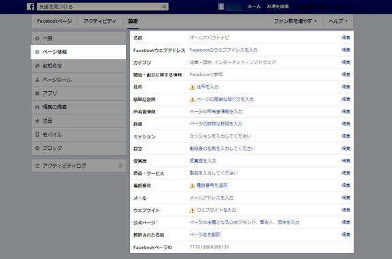Click 編集 in the Facebookウェブアドレス row
Viewport: 392px width, 259px height.
pyautogui.click(x=346, y=50)
